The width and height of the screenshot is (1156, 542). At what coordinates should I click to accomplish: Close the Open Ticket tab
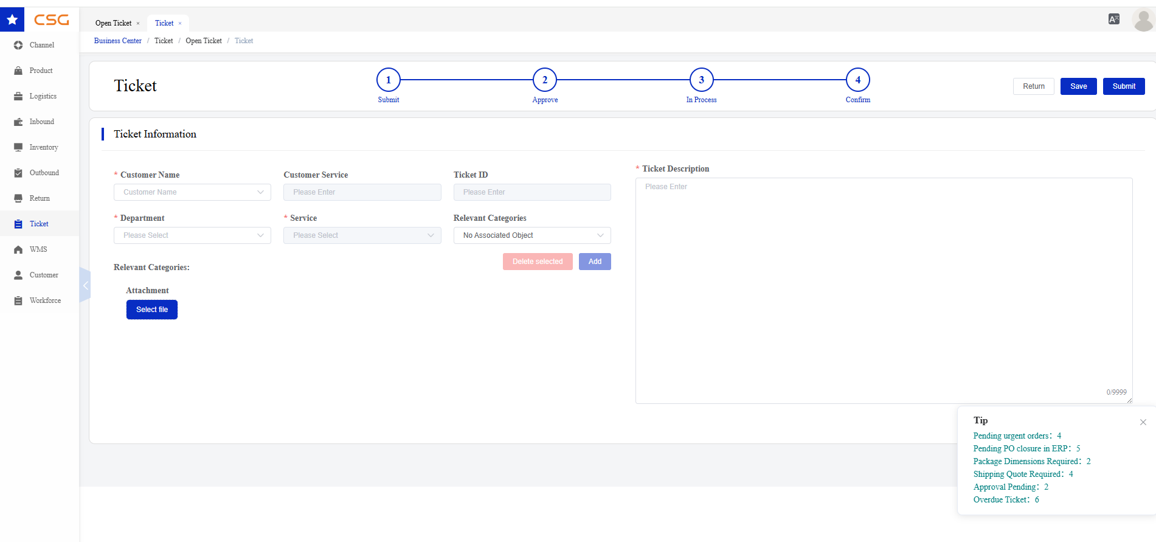138,24
